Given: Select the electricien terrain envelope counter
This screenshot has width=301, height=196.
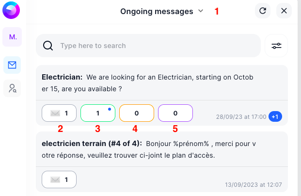Looking at the screenshot, I should click(59, 180).
